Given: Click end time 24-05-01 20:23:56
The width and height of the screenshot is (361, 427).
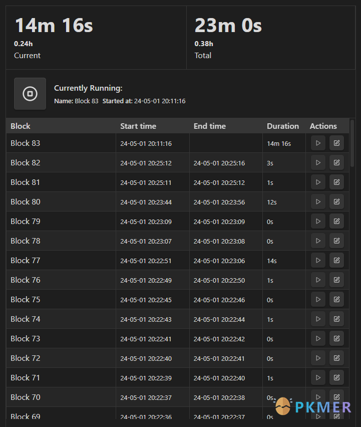Looking at the screenshot, I should pos(219,202).
